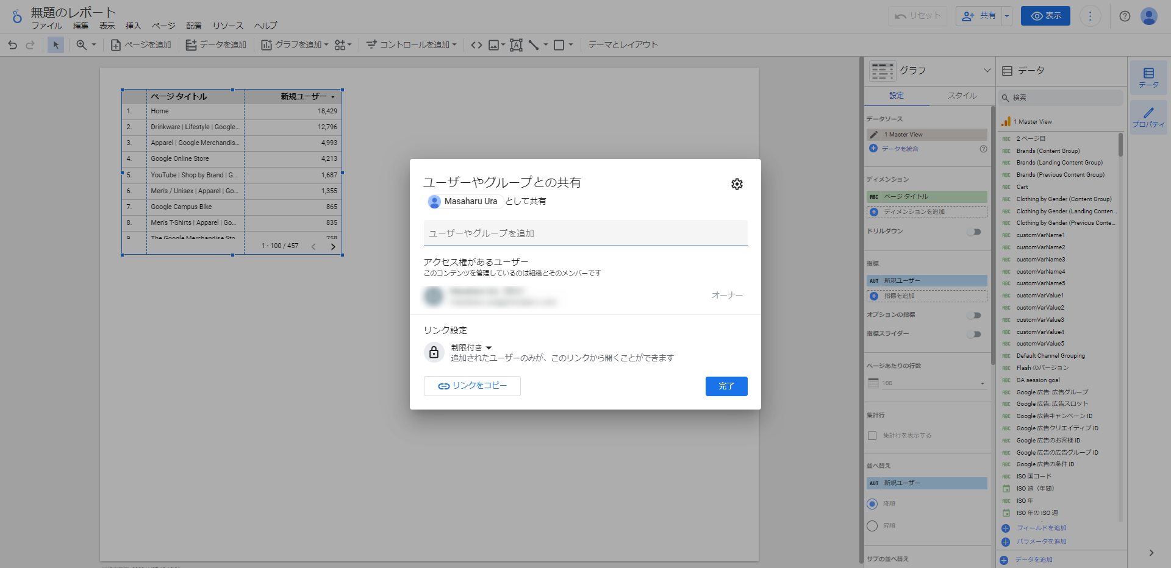Click the redo arrow icon
Screen dimensions: 1171x568
coord(30,45)
